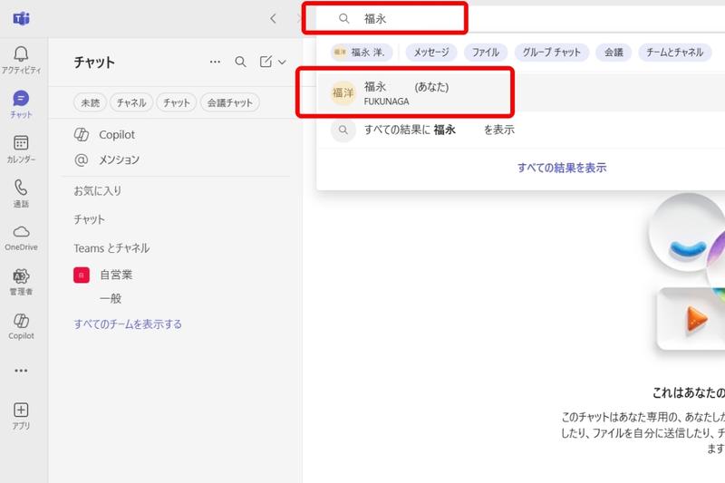Screen dimensions: 725x483
Task: Click the @ mention icon
Action: click(x=82, y=159)
